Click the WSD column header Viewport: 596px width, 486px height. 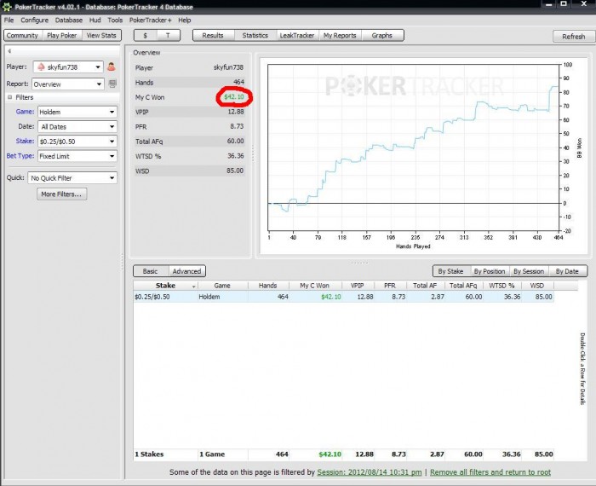537,286
